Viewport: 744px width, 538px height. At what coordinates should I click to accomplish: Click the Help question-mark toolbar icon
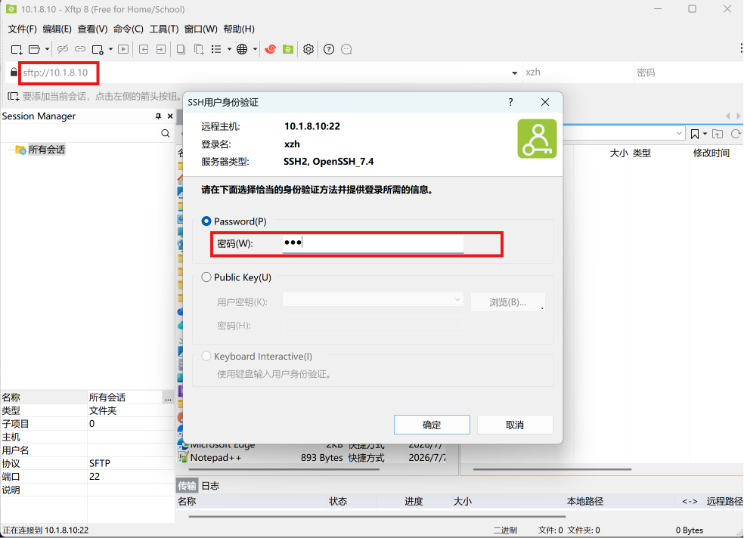point(329,49)
